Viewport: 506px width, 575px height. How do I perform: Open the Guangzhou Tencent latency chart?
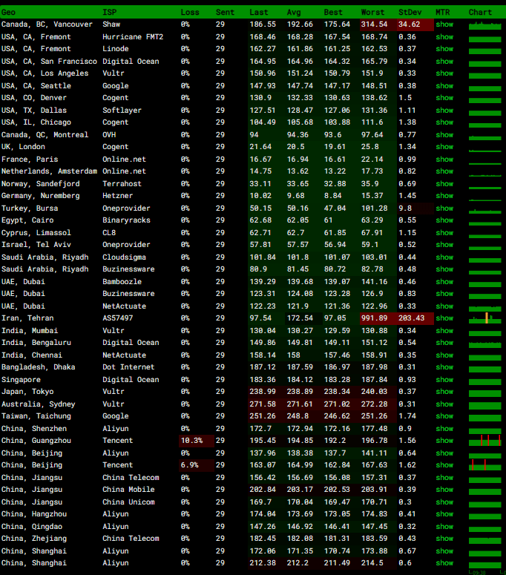click(x=484, y=441)
